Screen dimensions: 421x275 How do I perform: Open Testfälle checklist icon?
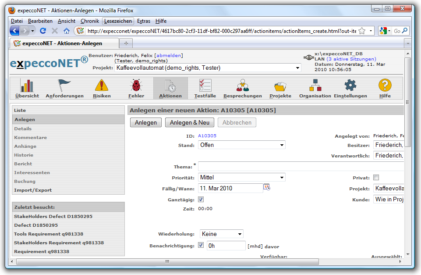tap(205, 86)
